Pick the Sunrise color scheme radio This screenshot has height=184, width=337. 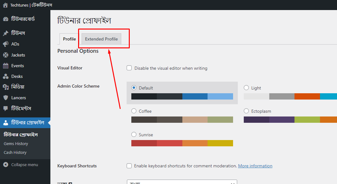(134, 134)
